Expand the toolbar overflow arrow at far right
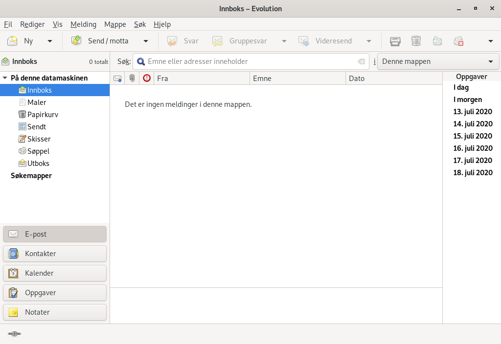The image size is (501, 344). pos(491,41)
